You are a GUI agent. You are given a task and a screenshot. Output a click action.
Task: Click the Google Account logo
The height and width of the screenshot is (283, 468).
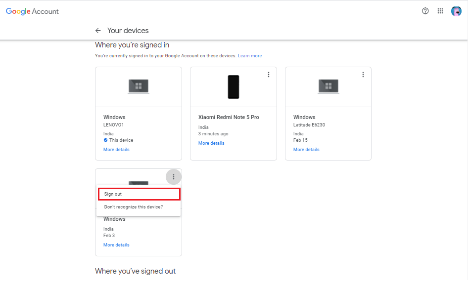click(x=32, y=11)
